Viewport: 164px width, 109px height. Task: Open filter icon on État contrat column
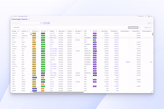pos(48,31)
